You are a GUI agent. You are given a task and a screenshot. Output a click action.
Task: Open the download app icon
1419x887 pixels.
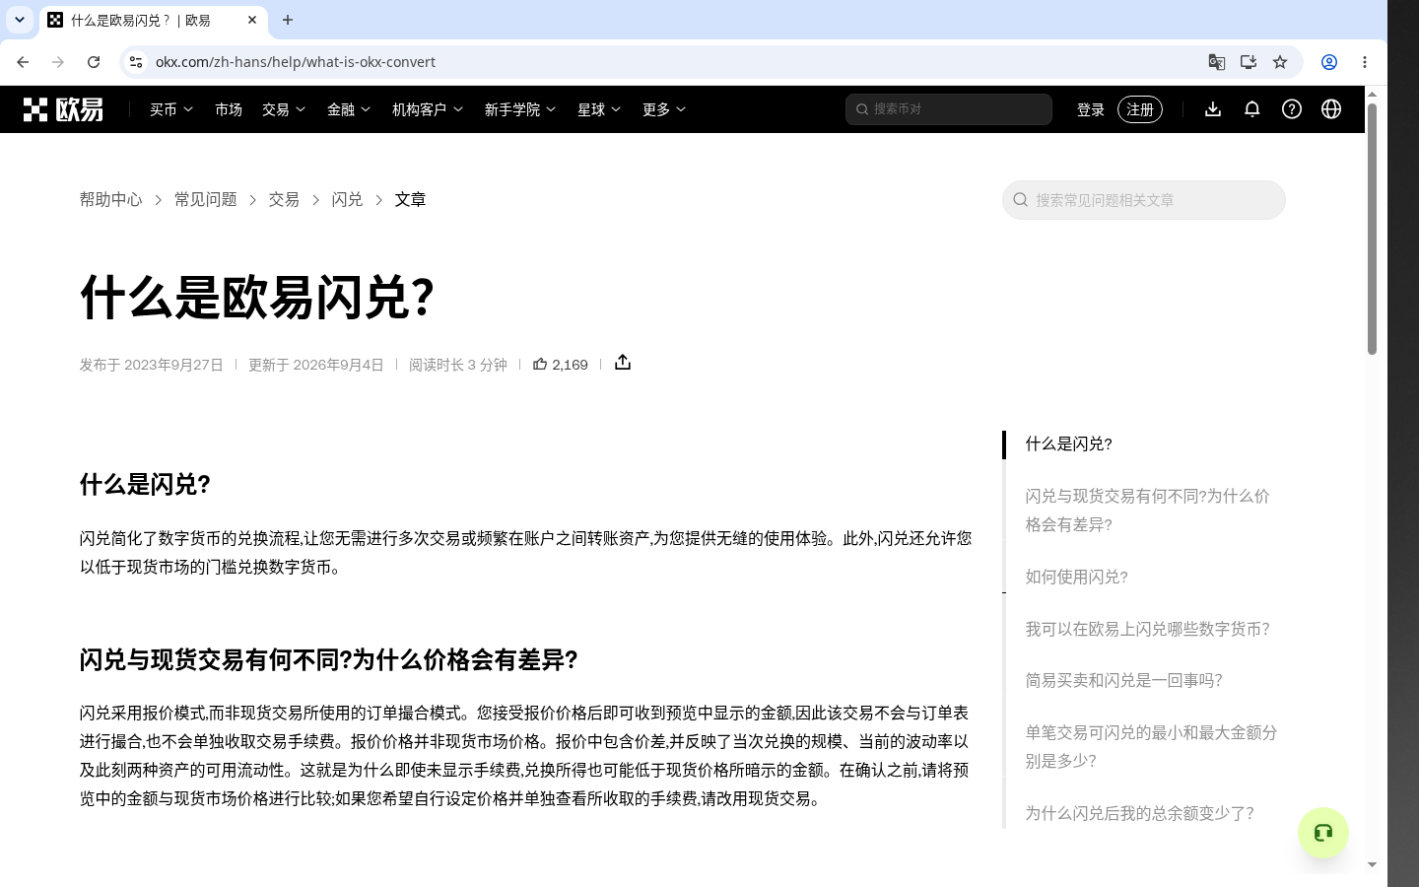coord(1213,109)
